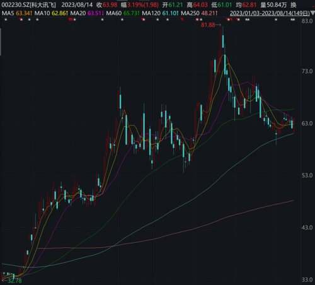Click the 81.88 peak price annotation
Image resolution: width=315 pixels, height=285 pixels.
tap(208, 25)
